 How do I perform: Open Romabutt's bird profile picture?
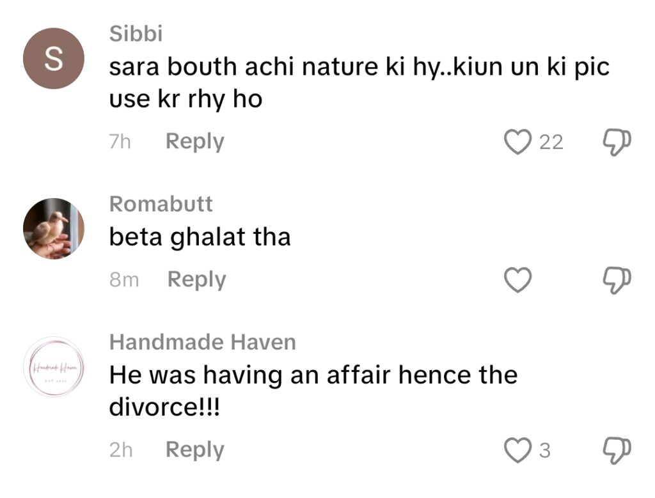(x=54, y=229)
